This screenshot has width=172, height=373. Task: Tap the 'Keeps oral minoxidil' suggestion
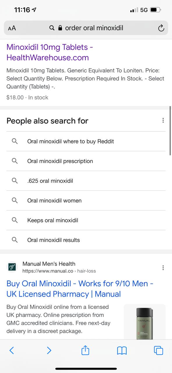tap(86, 220)
